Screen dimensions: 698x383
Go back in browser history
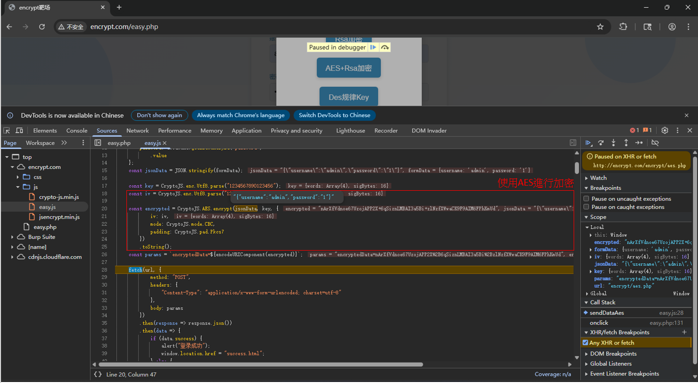click(x=9, y=27)
